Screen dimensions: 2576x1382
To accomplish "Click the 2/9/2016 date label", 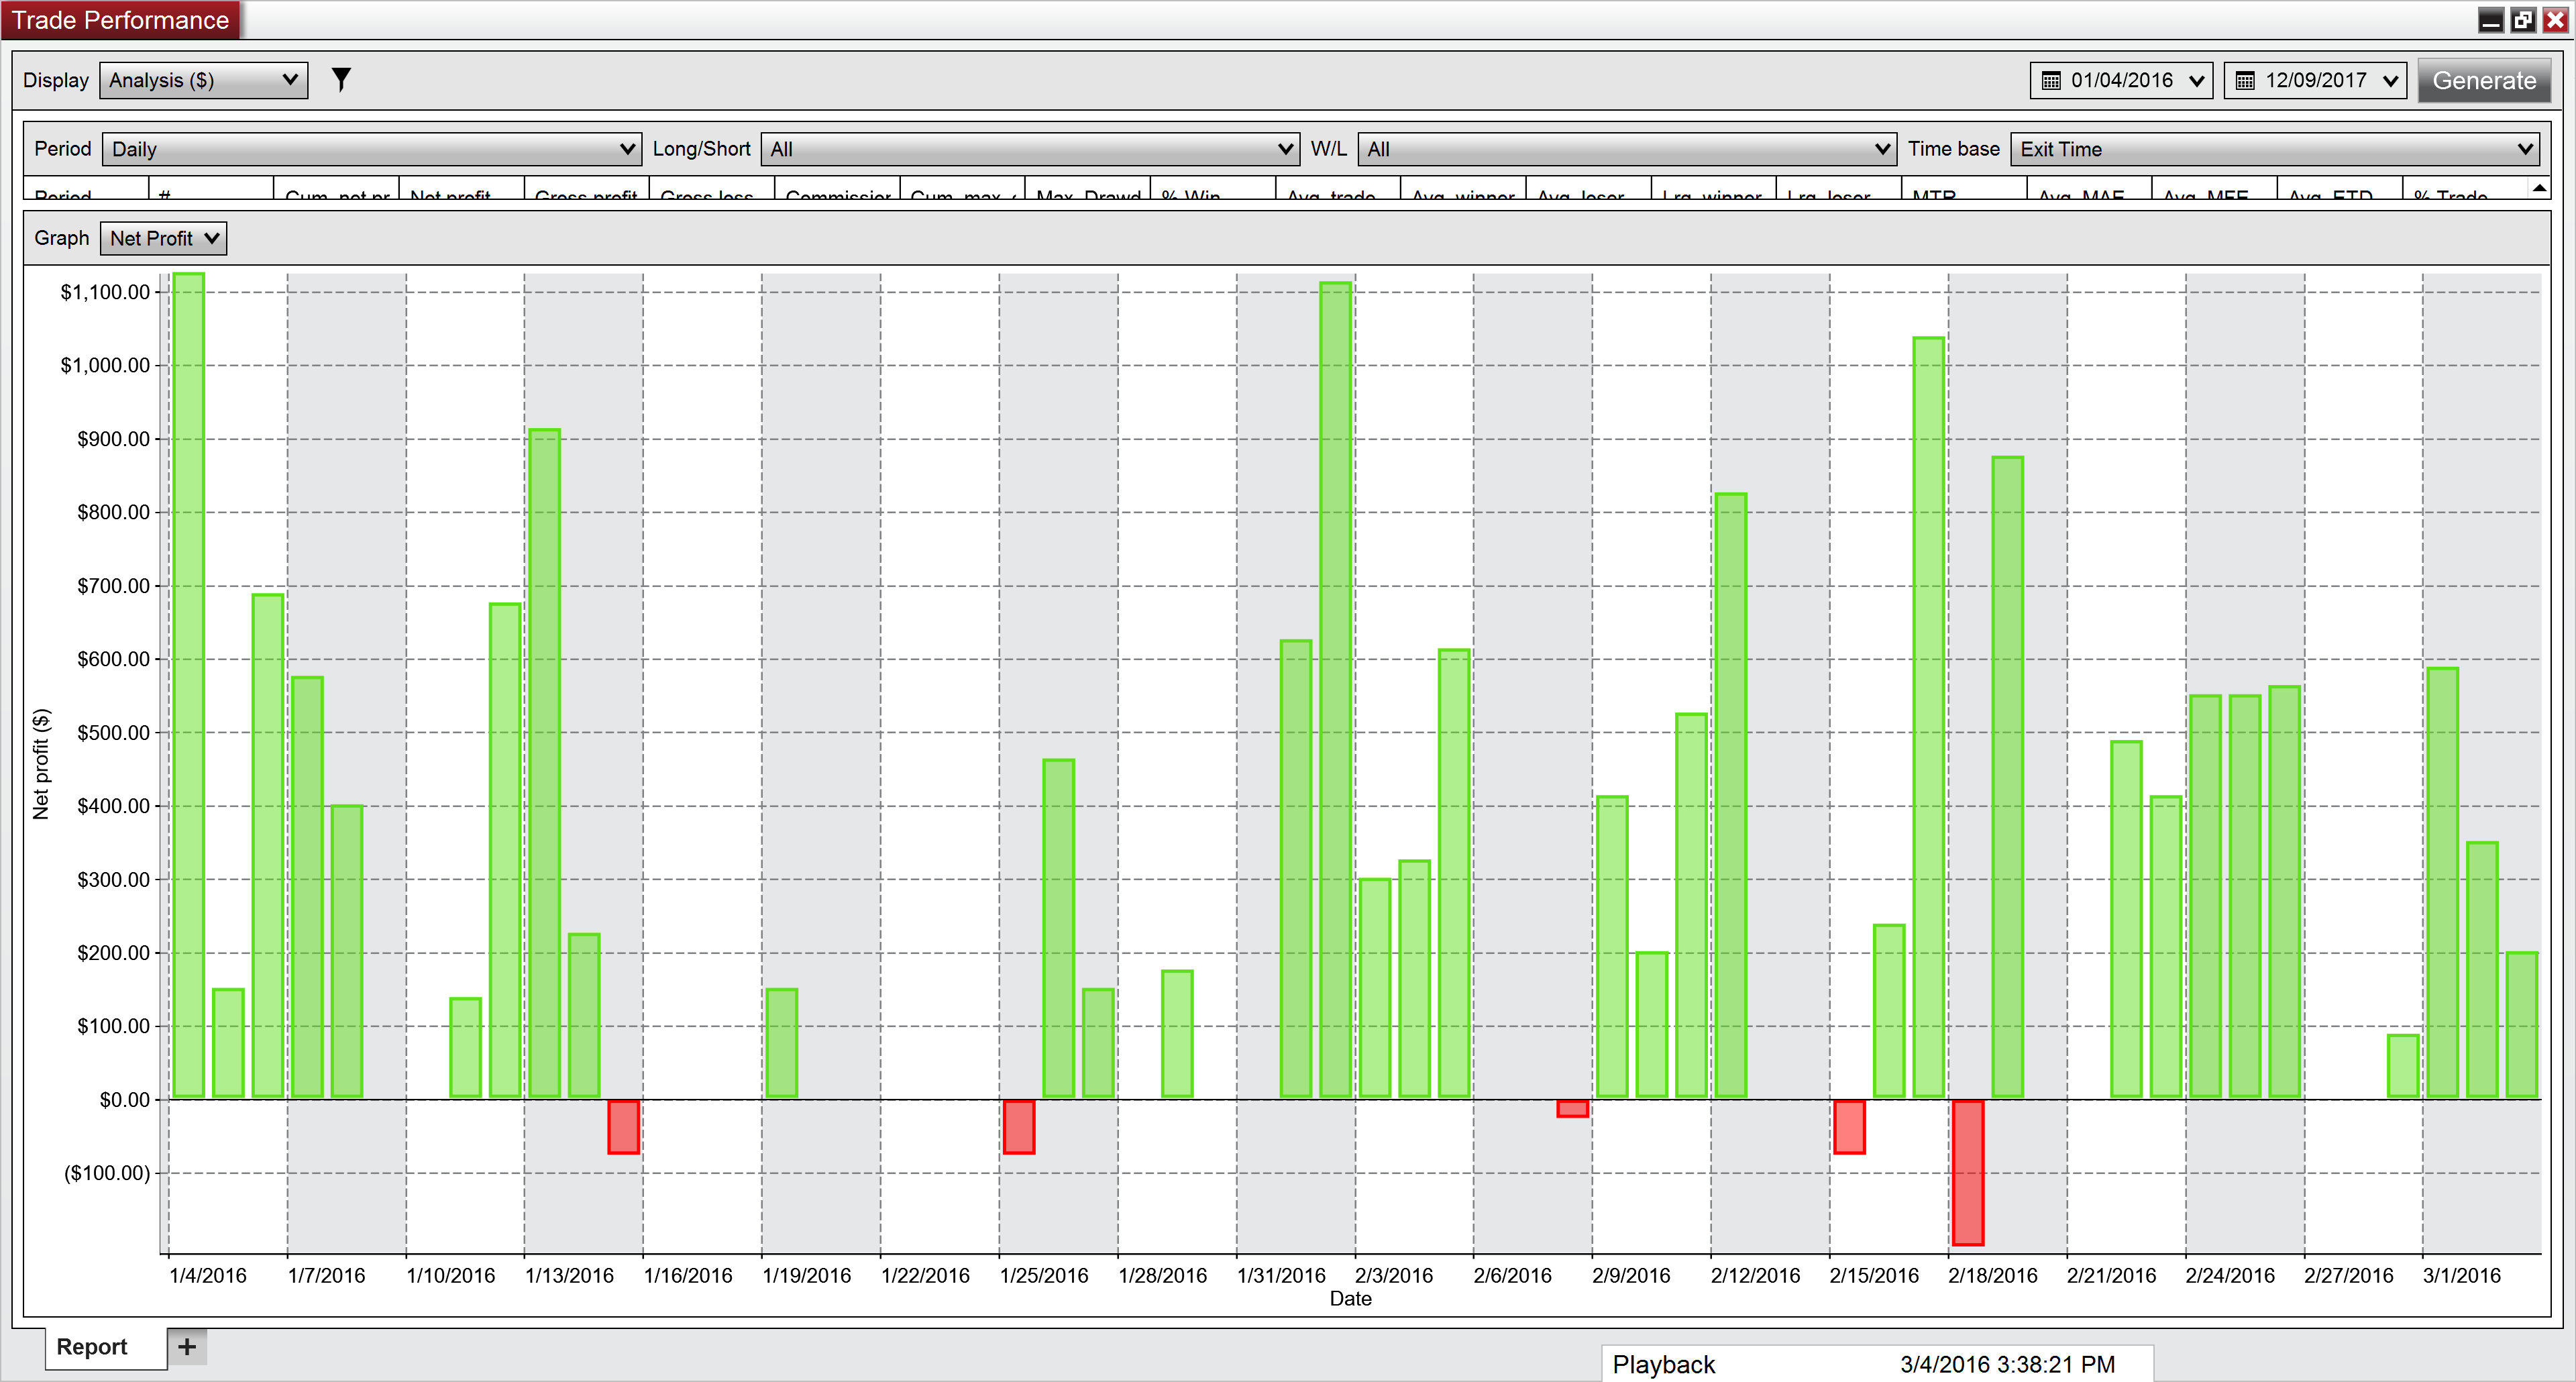I will coord(1632,1276).
